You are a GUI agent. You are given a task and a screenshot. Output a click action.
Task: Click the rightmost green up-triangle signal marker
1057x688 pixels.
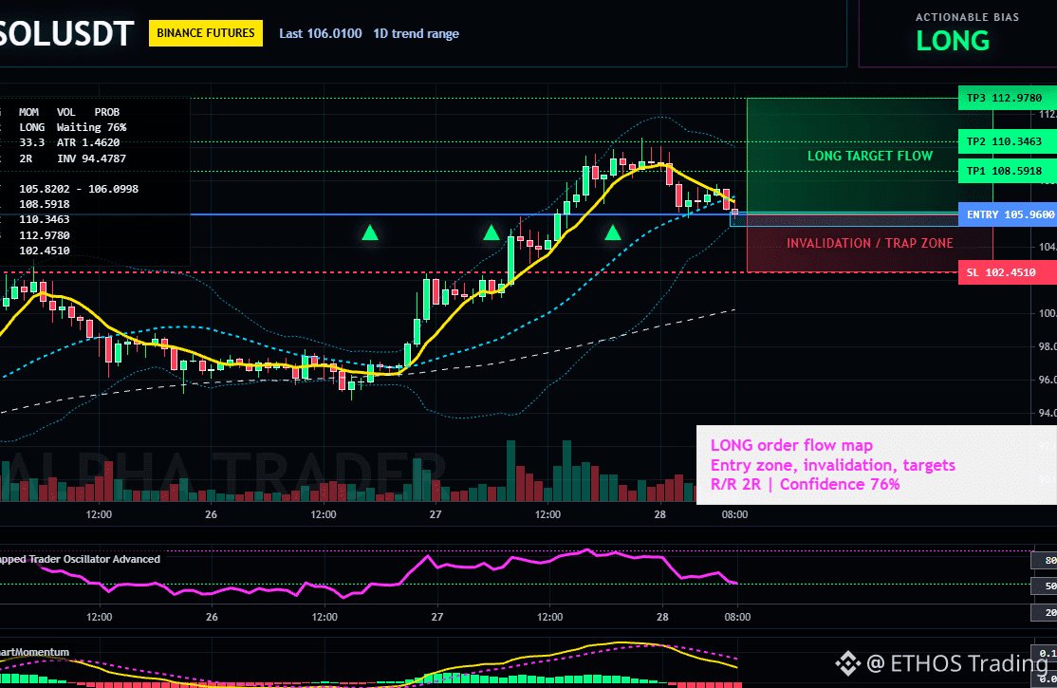click(x=613, y=233)
